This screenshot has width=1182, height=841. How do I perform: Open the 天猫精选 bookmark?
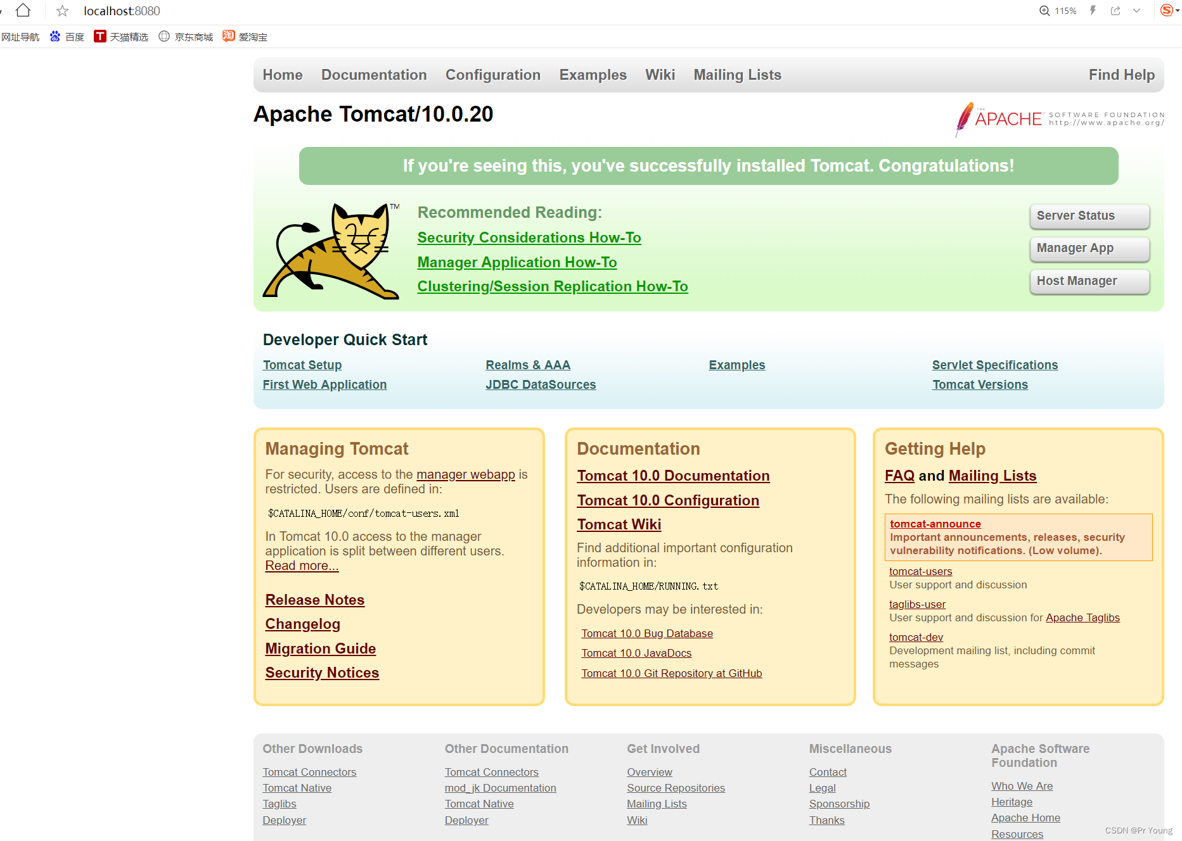click(121, 37)
